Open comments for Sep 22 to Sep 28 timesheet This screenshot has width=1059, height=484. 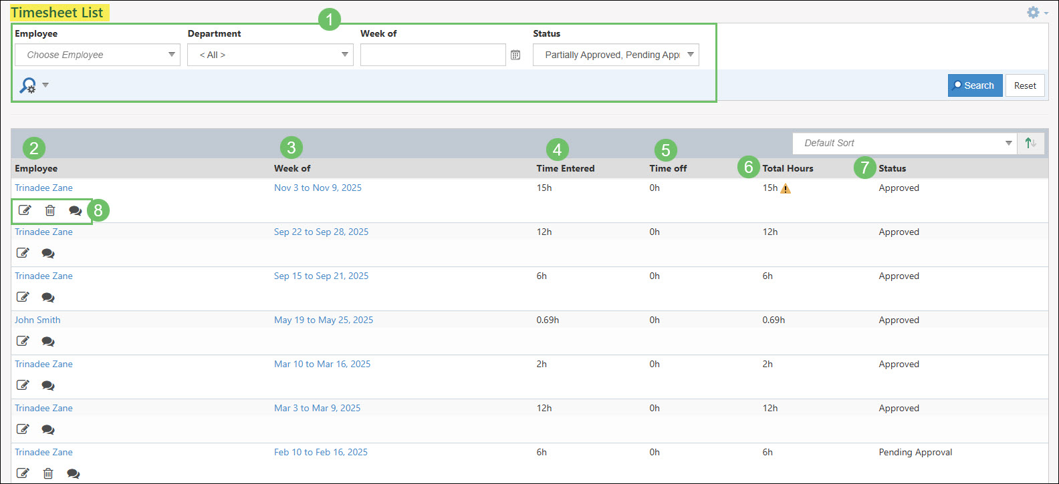point(48,253)
